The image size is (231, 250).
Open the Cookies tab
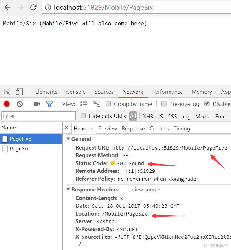(x=159, y=129)
